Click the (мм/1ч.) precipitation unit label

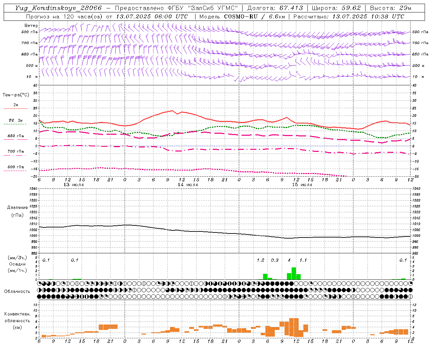pyautogui.click(x=17, y=270)
